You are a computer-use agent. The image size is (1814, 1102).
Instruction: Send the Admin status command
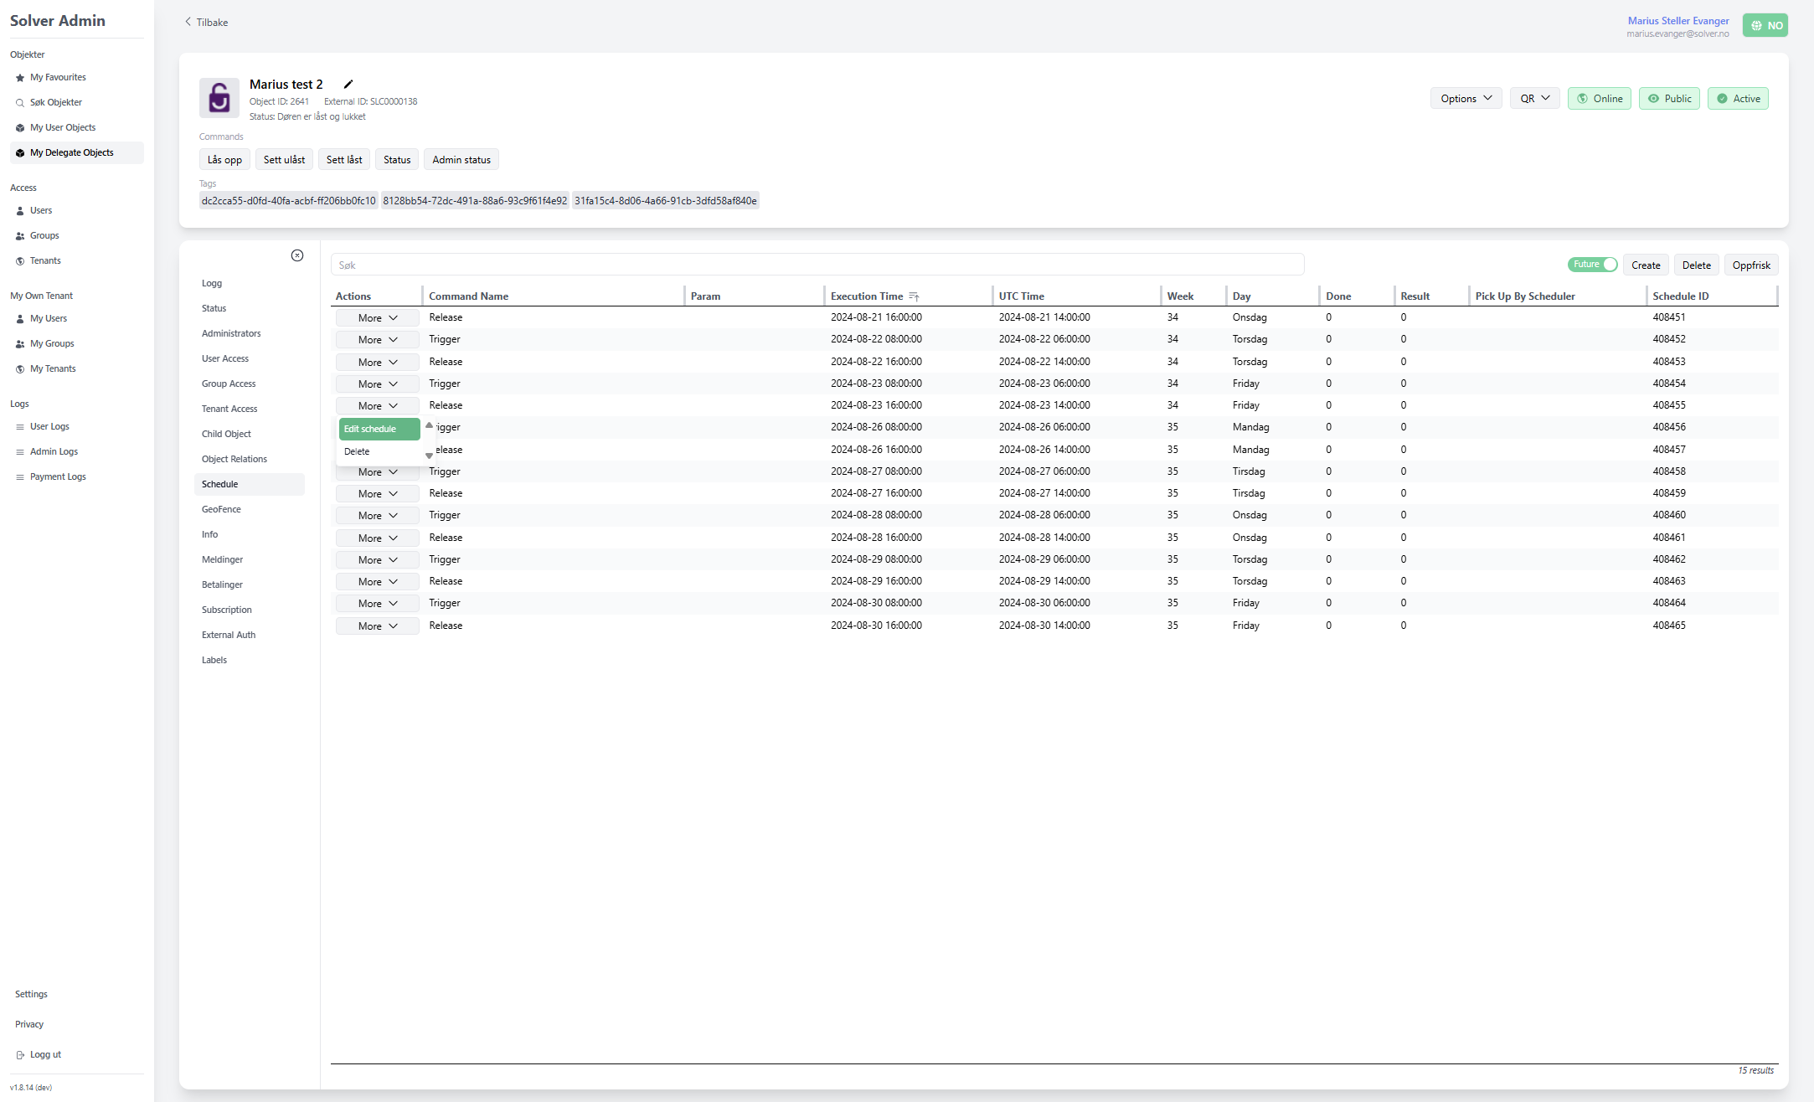461,160
